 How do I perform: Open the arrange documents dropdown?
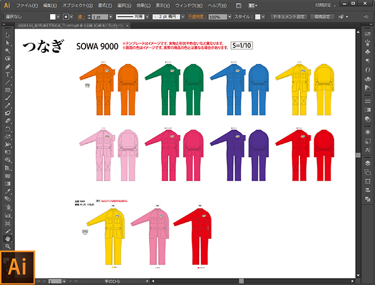tap(253, 5)
